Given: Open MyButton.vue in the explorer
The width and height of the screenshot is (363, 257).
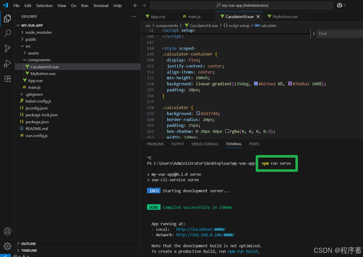Looking at the screenshot, I should coord(78,73).
